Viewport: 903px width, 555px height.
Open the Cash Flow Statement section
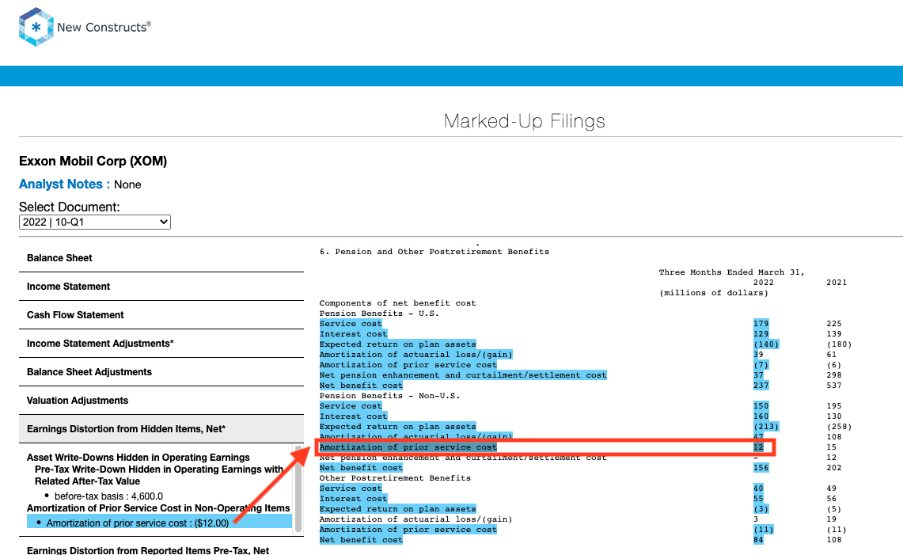[161, 314]
